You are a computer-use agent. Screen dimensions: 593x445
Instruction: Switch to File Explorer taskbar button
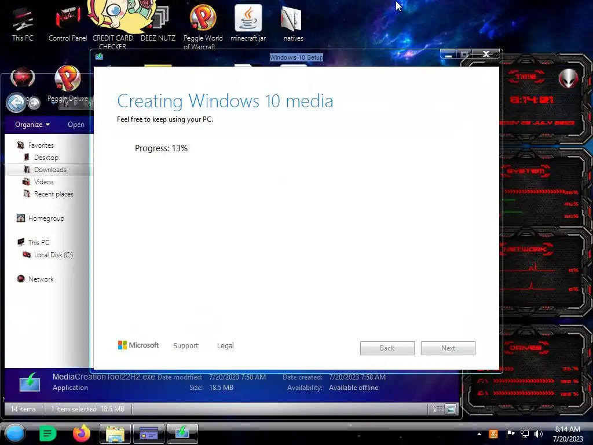coord(115,433)
